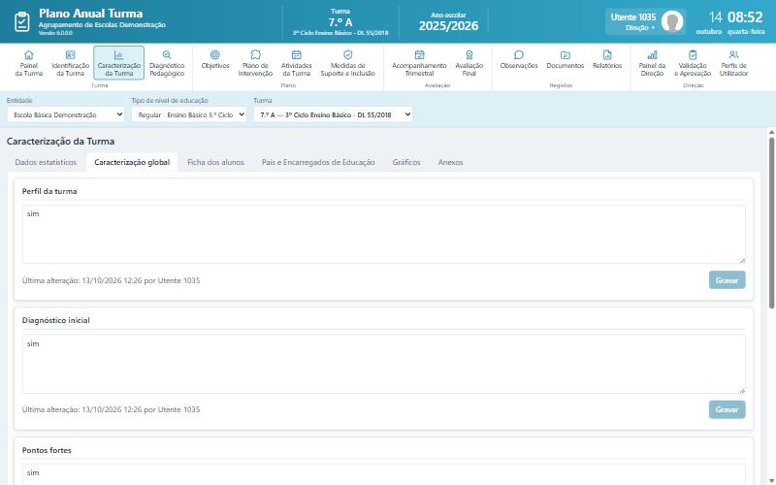Open Identificação da Turma icon
The width and height of the screenshot is (776, 485).
pyautogui.click(x=70, y=55)
